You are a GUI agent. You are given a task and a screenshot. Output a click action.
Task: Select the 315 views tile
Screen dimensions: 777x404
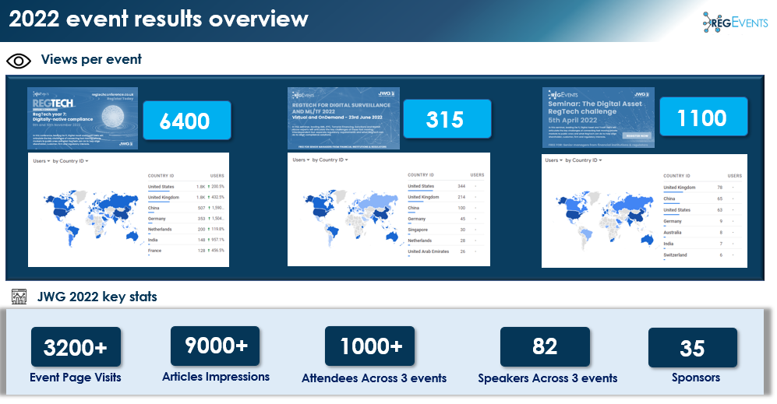coord(447,119)
